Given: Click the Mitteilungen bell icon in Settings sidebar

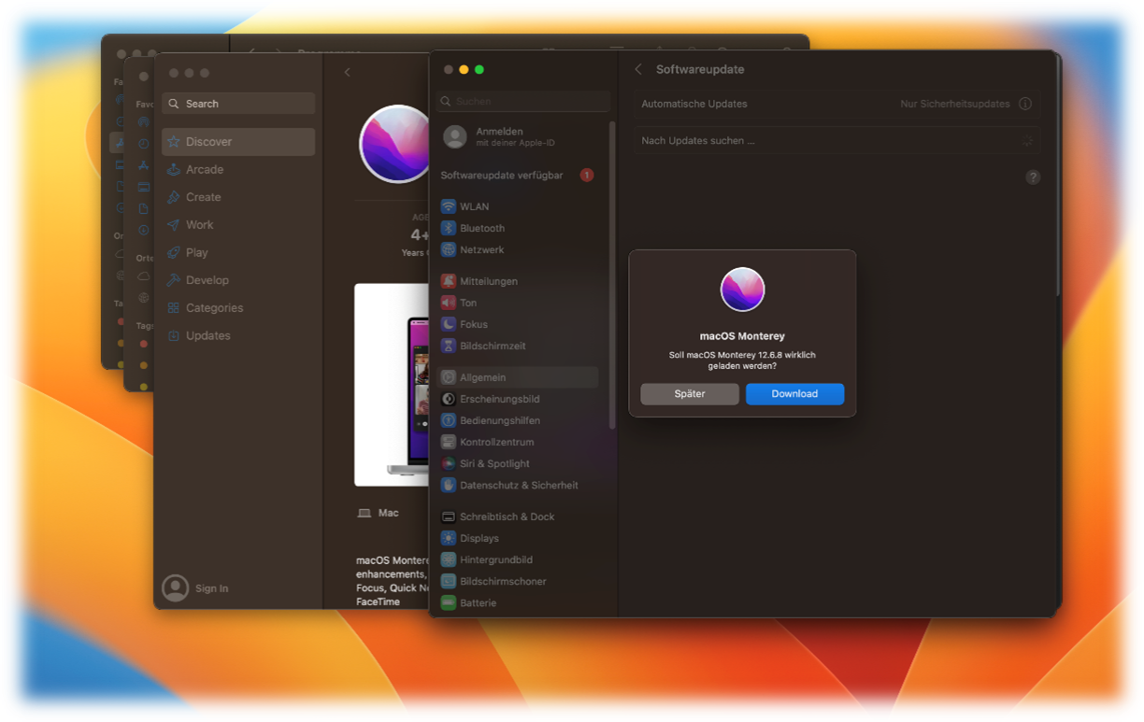Looking at the screenshot, I should pyautogui.click(x=449, y=281).
